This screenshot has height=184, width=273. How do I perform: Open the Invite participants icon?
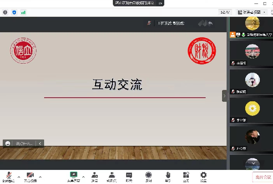pos(94,176)
